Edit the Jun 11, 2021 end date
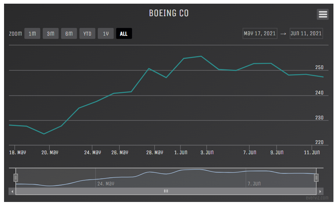This screenshot has height=206, width=336. pos(306,33)
